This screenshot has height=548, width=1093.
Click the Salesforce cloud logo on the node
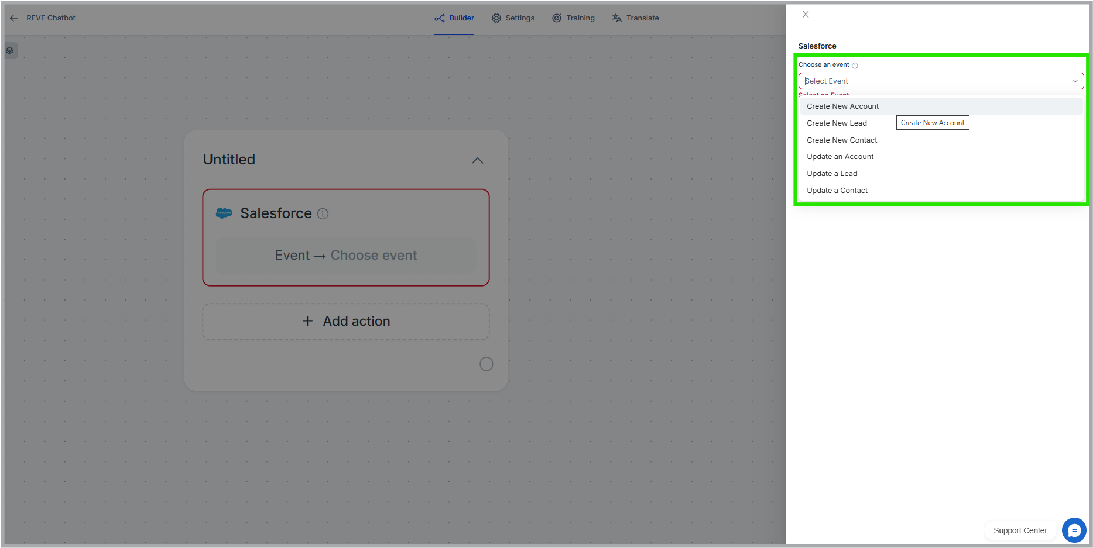224,213
